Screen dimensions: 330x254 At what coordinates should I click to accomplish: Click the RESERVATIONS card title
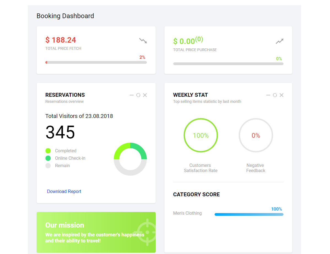(65, 95)
